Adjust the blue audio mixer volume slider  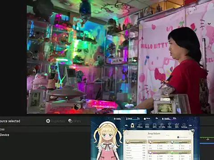(x=207, y=144)
